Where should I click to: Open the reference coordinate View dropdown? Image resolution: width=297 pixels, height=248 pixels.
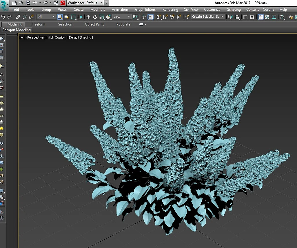(x=122, y=17)
